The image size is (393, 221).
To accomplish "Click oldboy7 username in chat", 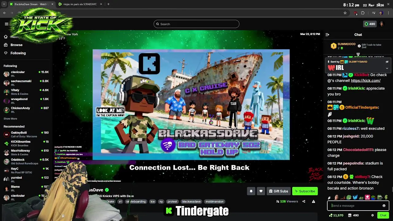I will (x=362, y=177).
